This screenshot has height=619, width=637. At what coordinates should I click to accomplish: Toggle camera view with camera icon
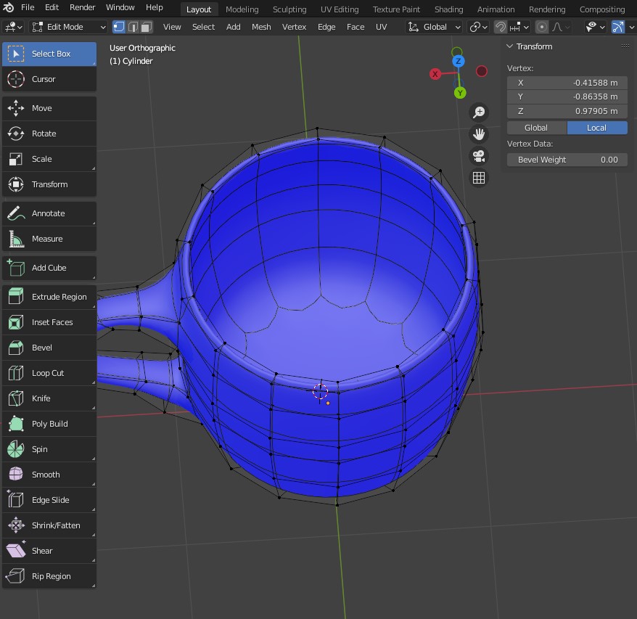coord(479,156)
